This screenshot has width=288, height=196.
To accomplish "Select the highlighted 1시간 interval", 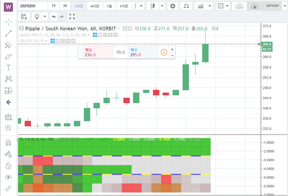I will pos(79,6).
